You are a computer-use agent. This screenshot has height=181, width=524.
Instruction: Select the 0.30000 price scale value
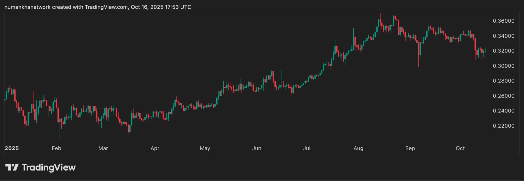click(504, 66)
